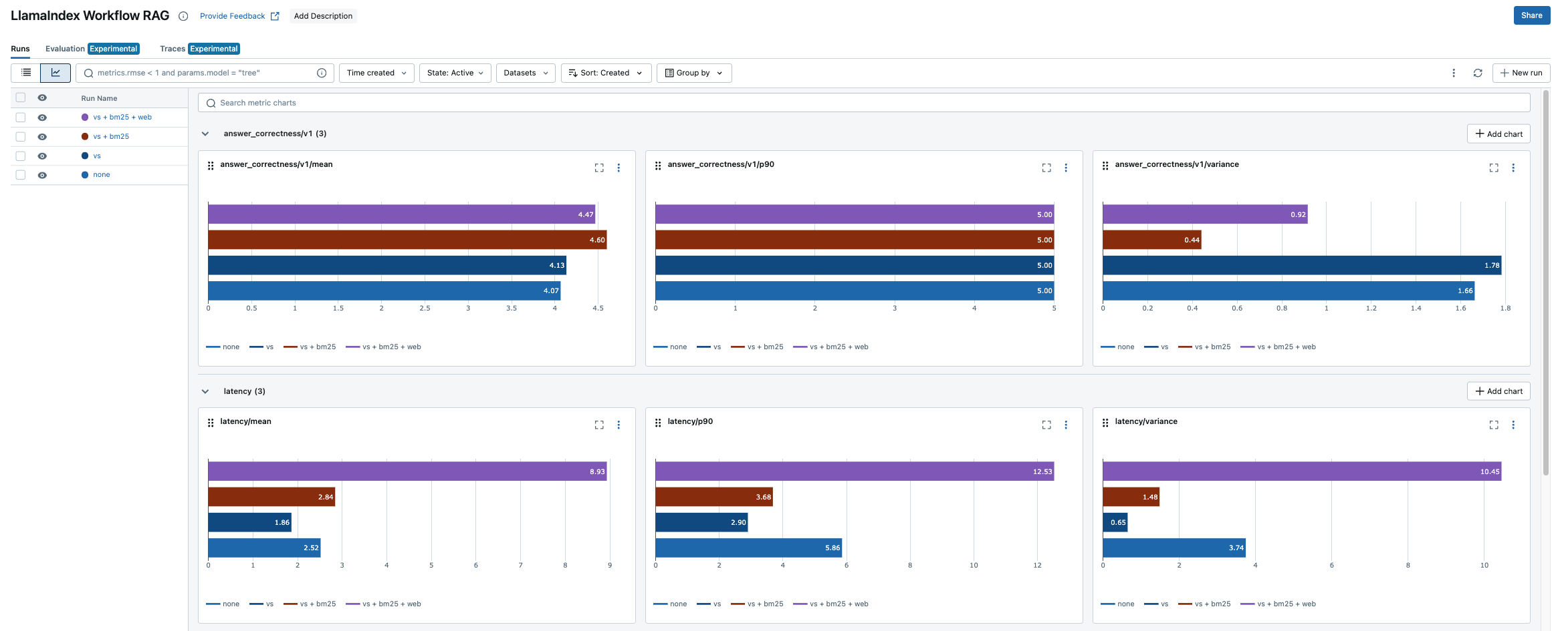Screen dimensions: 1556x631
Task: Open the Time created dropdown
Action: point(376,73)
